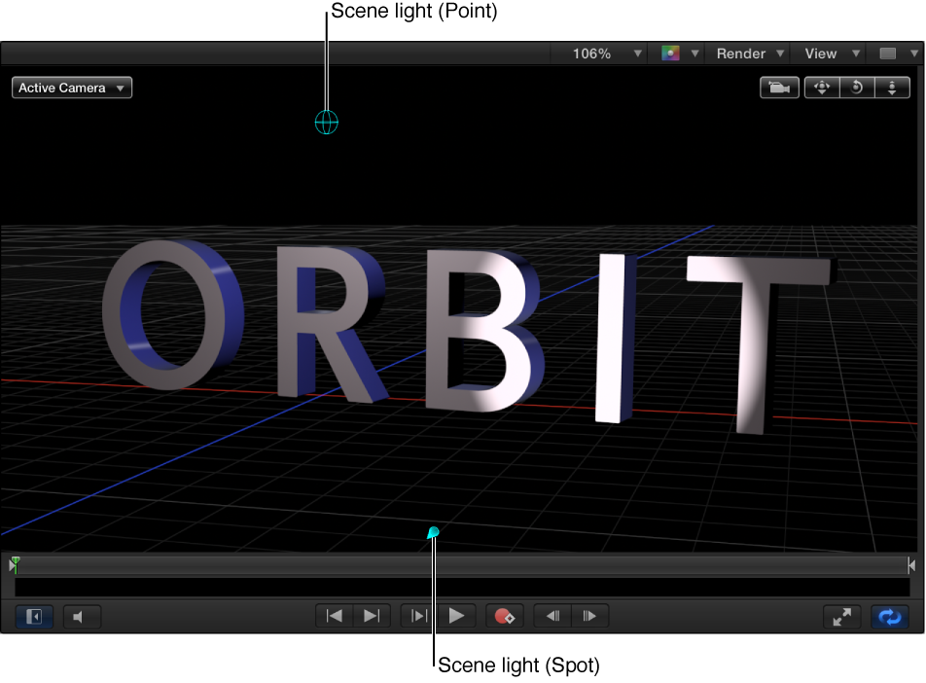Jump back to the project start
The height and width of the screenshot is (683, 926).
[333, 616]
